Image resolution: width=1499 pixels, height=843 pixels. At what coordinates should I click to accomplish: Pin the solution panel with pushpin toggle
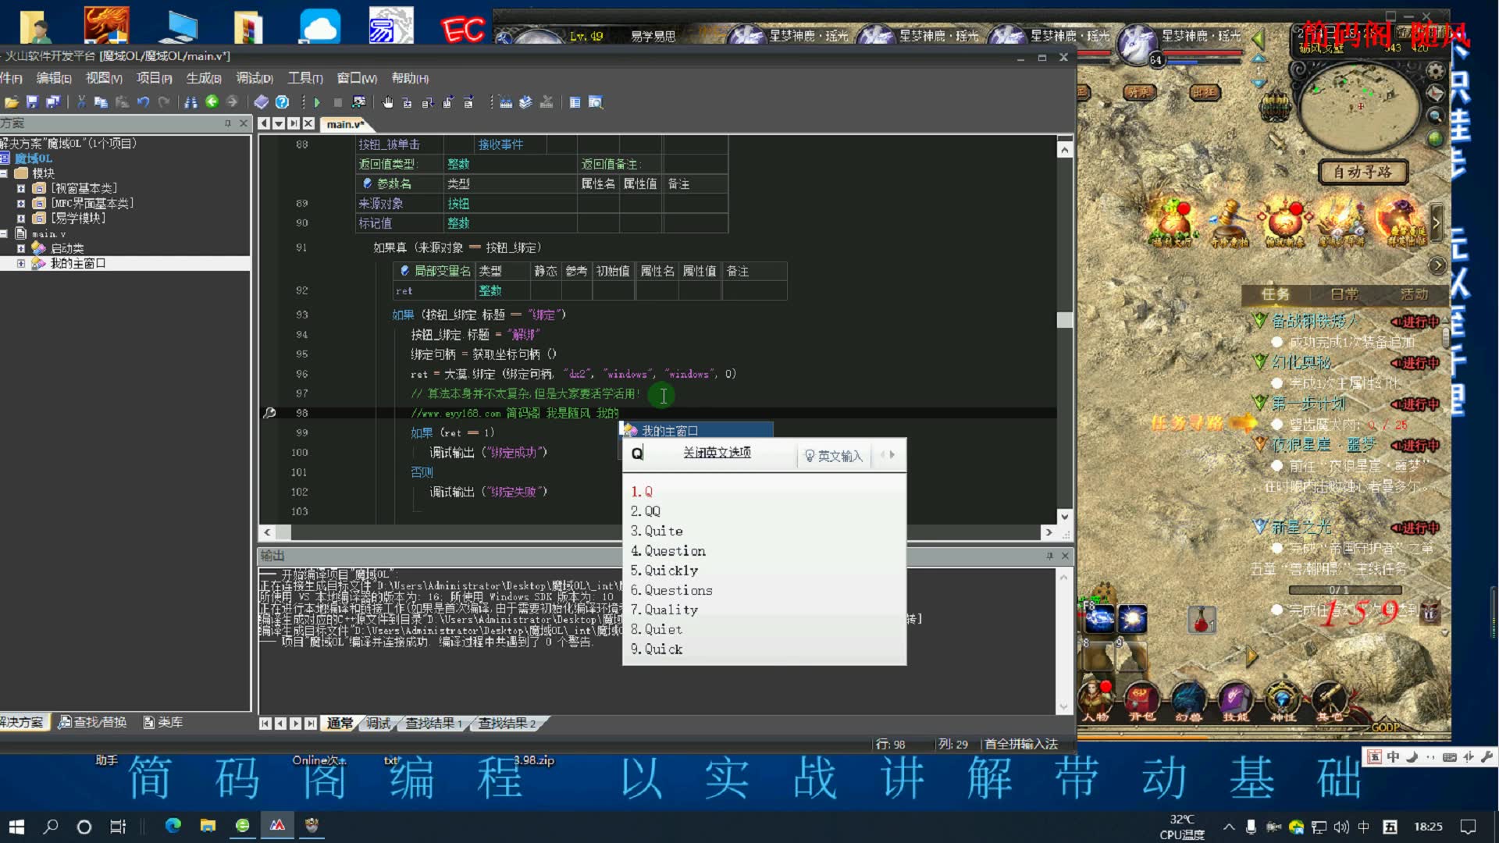[228, 123]
